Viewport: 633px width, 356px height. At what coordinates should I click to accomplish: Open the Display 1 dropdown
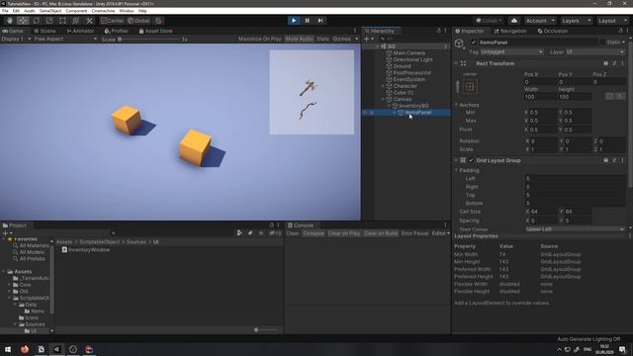16,39
